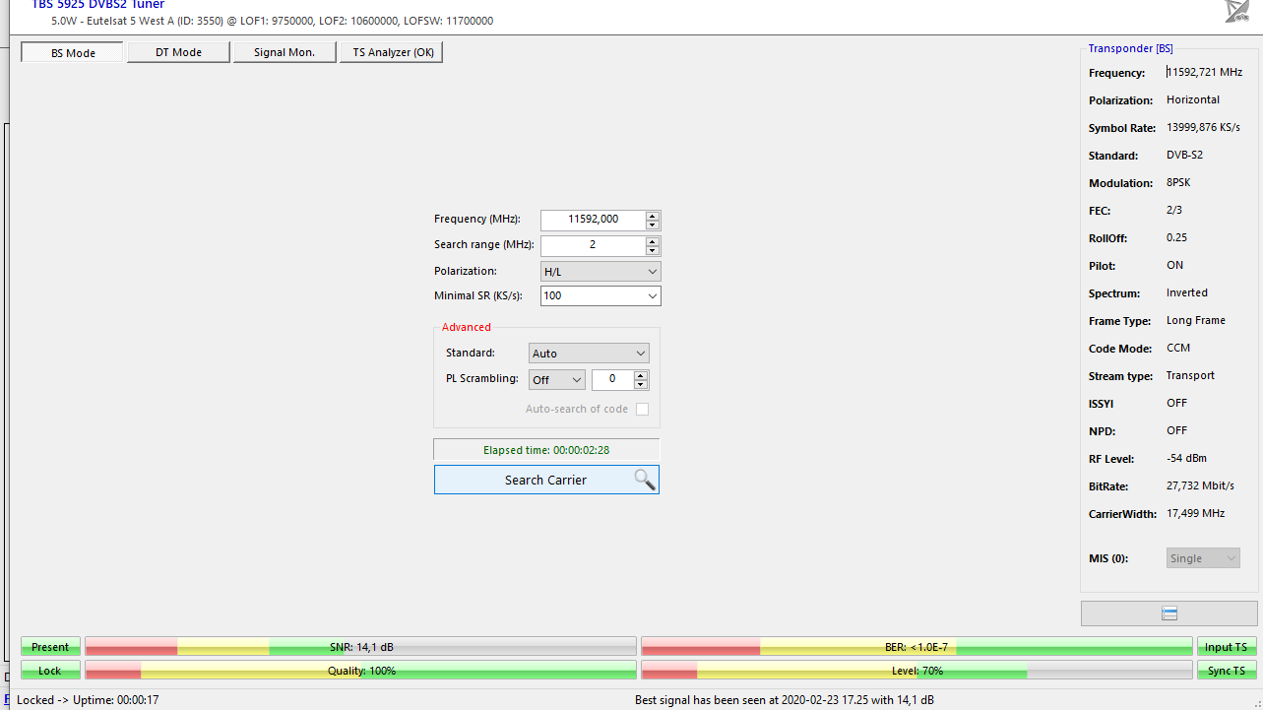Open the TS Analyzer (OK) tab

[392, 52]
